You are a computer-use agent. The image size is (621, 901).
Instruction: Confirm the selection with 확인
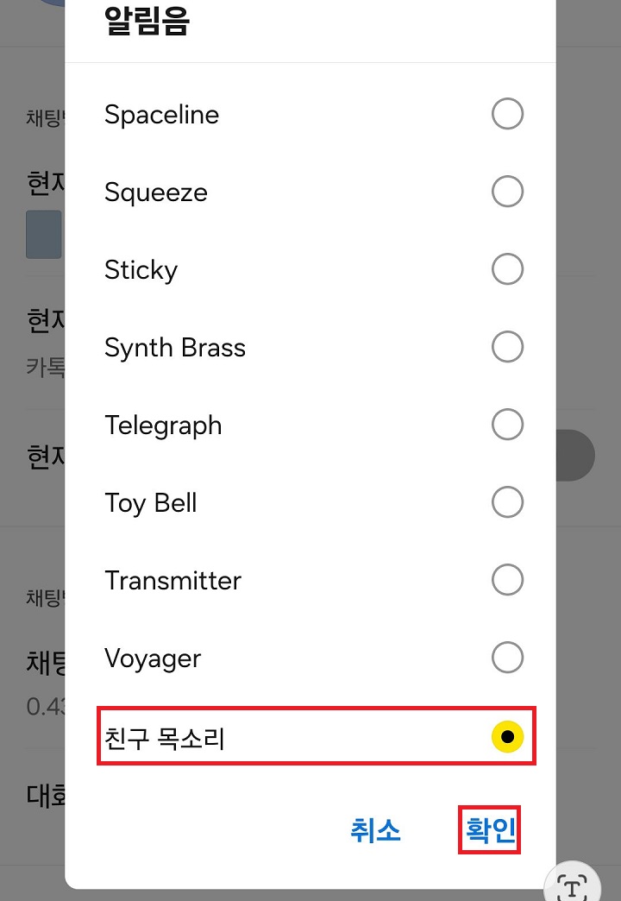pyautogui.click(x=489, y=830)
